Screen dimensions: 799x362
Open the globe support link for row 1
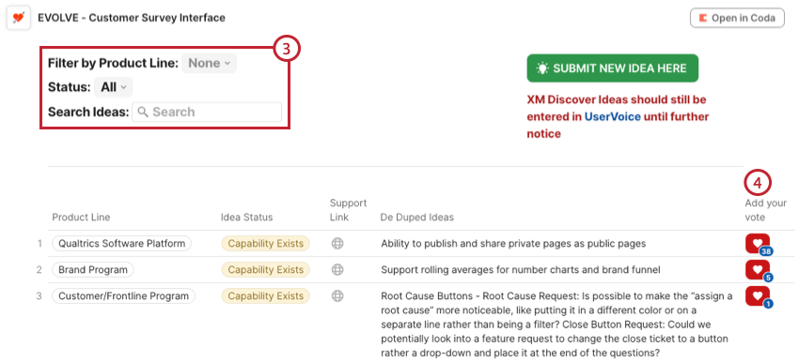pos(337,244)
